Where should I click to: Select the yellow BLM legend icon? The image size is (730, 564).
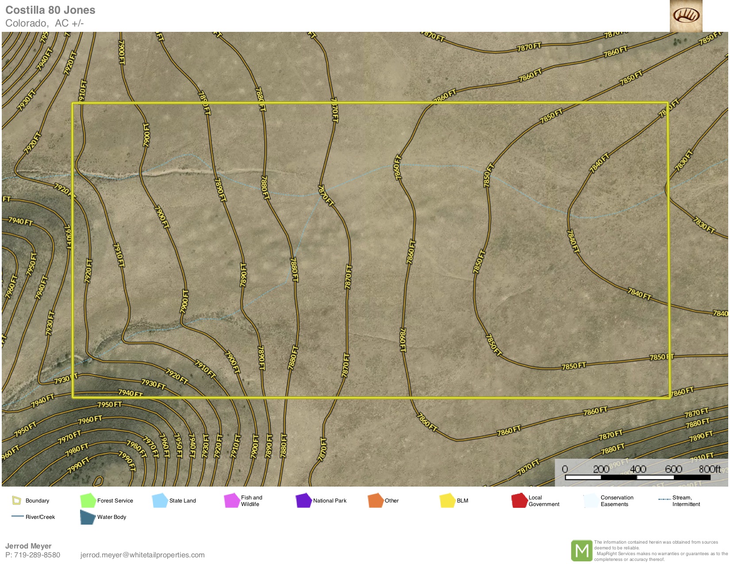coord(447,500)
